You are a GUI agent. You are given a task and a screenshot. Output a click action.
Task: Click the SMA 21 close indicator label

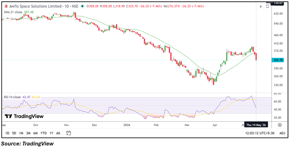tap(13, 12)
